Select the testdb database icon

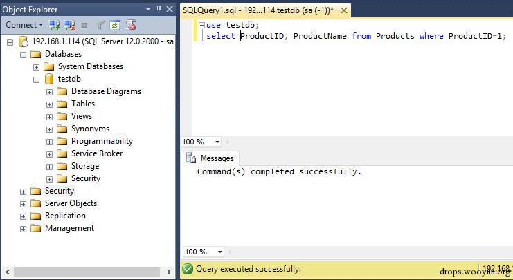coord(49,79)
